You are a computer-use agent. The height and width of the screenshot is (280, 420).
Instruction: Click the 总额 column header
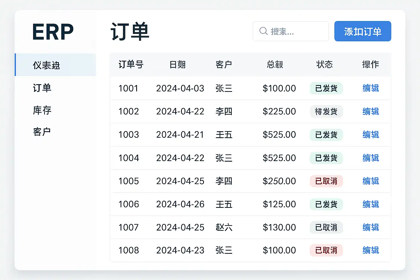(275, 65)
